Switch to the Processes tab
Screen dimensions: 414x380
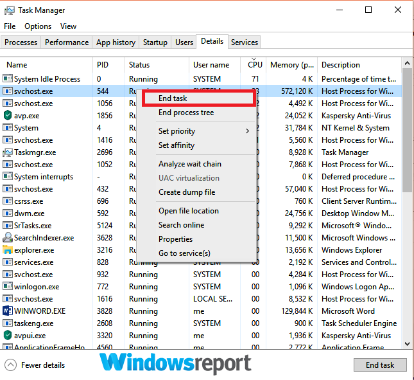point(21,42)
